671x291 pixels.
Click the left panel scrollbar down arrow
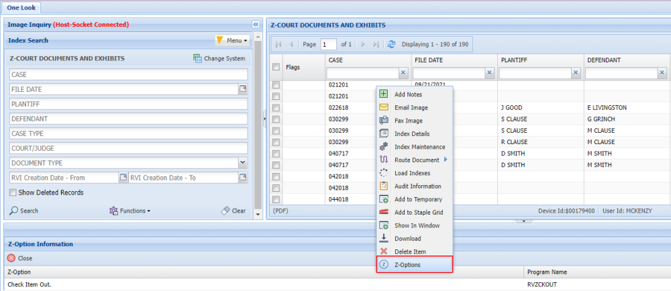click(x=258, y=215)
